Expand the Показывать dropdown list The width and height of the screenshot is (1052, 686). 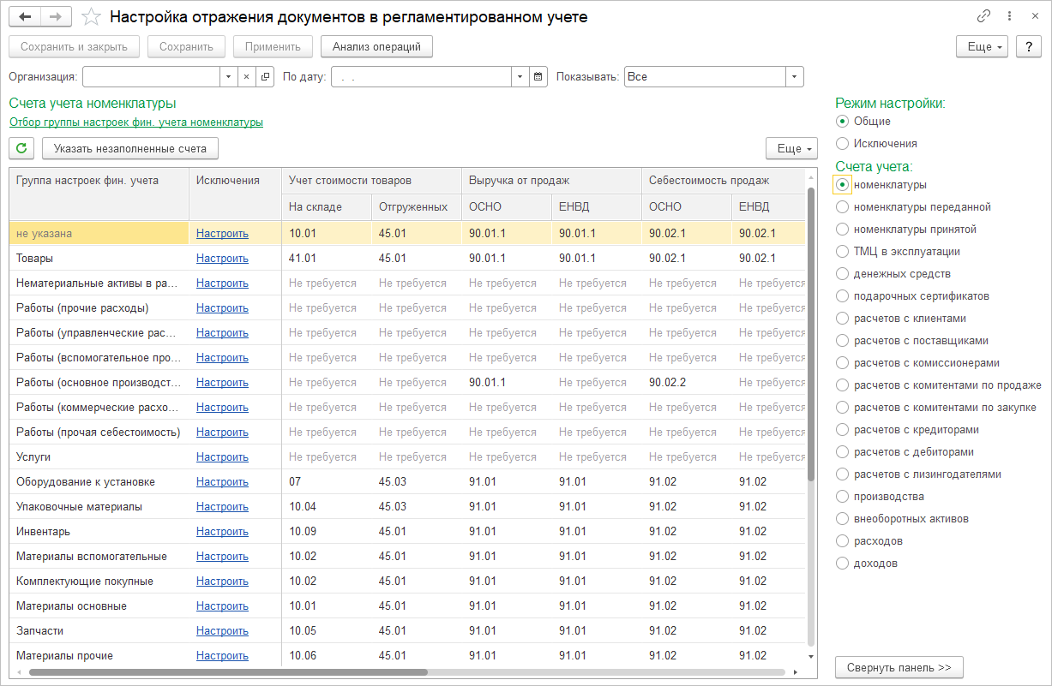pyautogui.click(x=795, y=76)
